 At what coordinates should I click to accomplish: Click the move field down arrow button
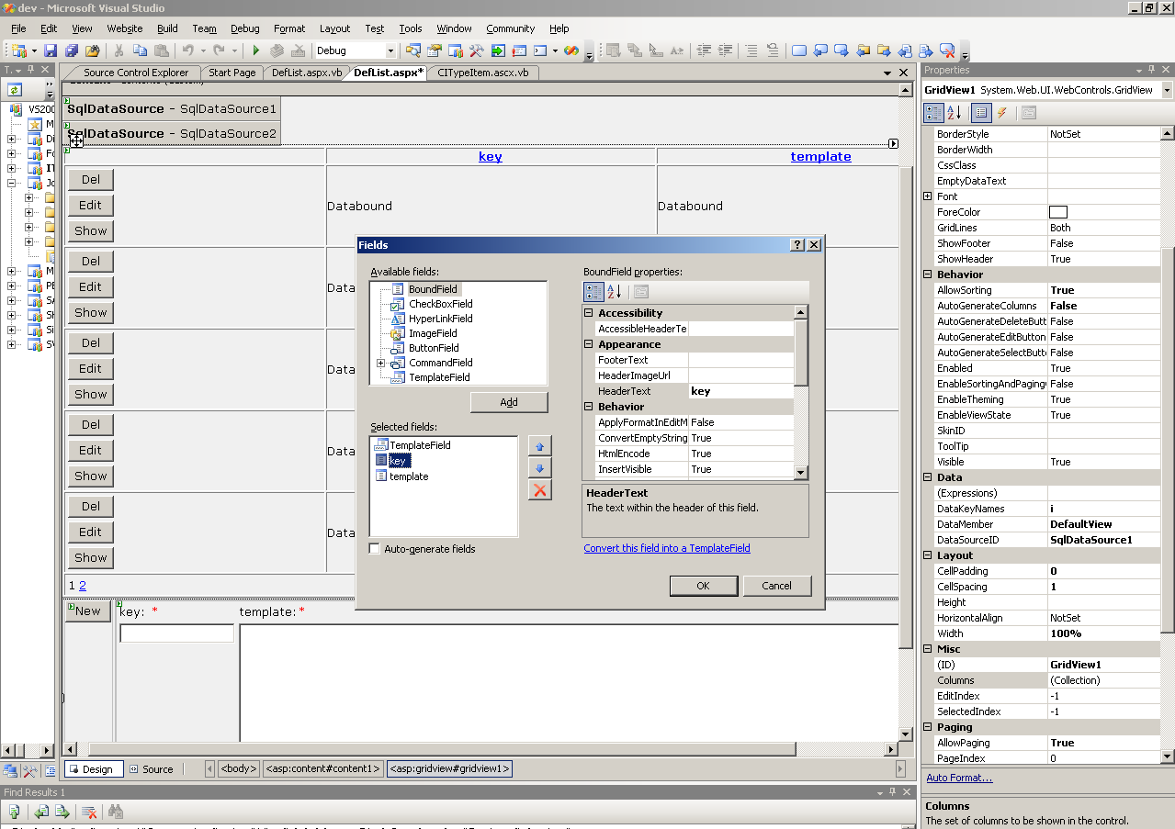(539, 468)
